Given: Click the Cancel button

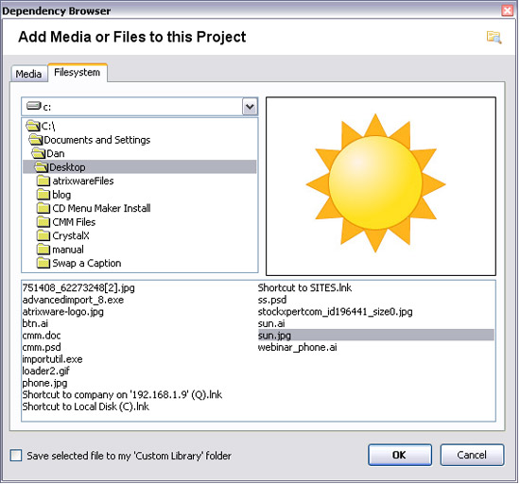Looking at the screenshot, I should coord(472,455).
